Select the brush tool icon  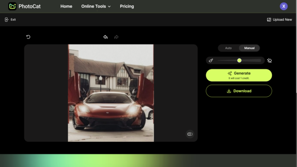click(x=211, y=60)
